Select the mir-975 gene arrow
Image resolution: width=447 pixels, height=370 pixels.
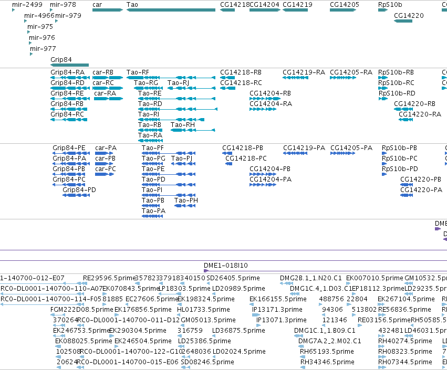click(28, 32)
